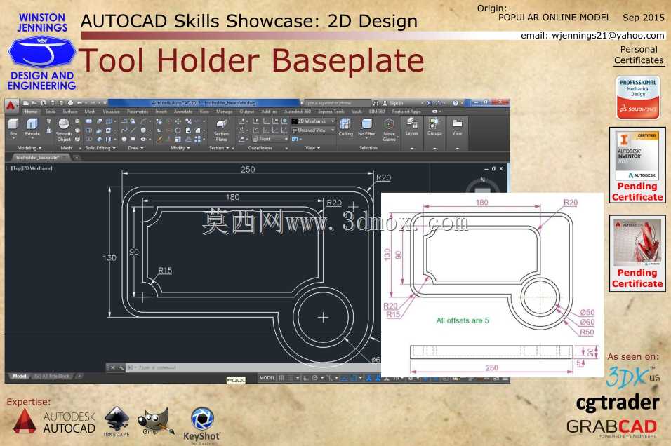Image resolution: width=671 pixels, height=446 pixels.
Task: Click the keyword search box in title bar
Action: 337,103
